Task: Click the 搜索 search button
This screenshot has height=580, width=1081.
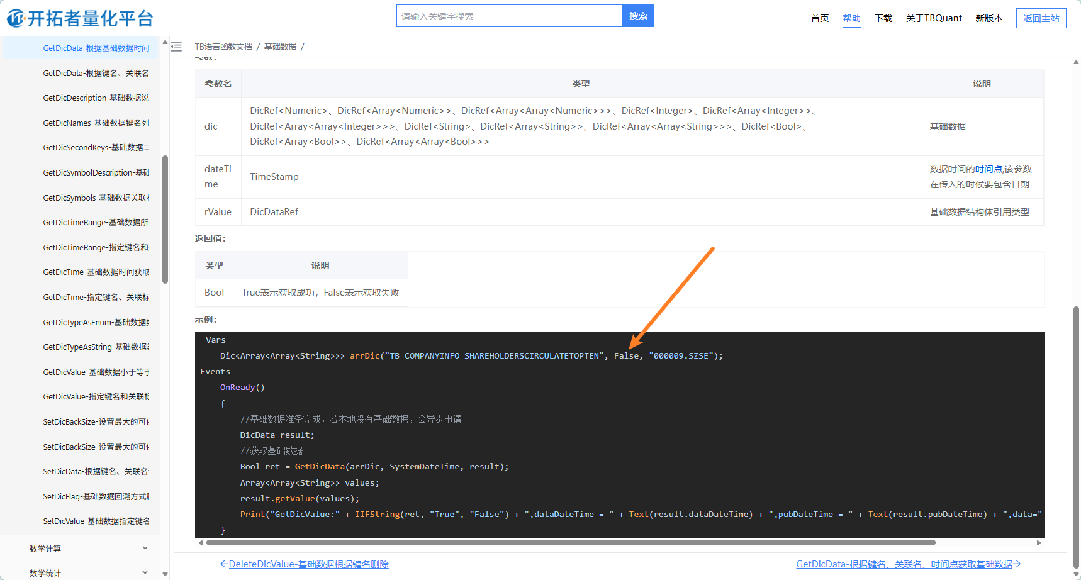Action: click(x=638, y=16)
